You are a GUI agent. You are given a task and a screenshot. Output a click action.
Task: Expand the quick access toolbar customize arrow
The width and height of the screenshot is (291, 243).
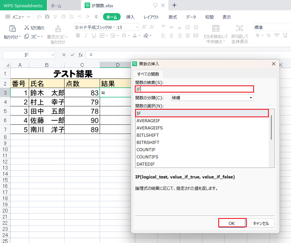96,17
